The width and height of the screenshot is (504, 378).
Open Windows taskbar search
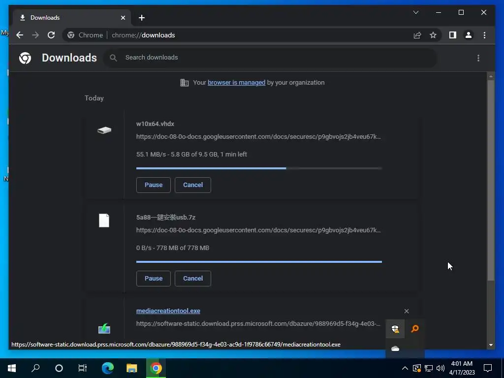coord(35,368)
